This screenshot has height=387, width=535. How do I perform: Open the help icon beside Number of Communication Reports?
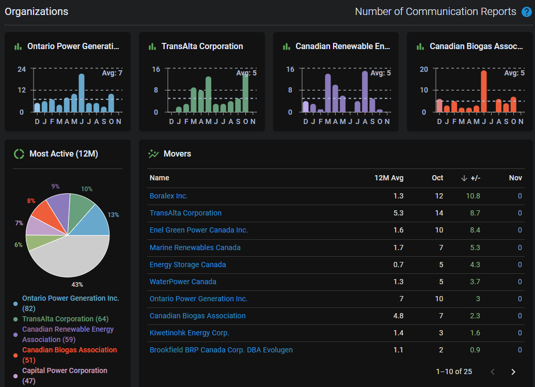pyautogui.click(x=526, y=12)
